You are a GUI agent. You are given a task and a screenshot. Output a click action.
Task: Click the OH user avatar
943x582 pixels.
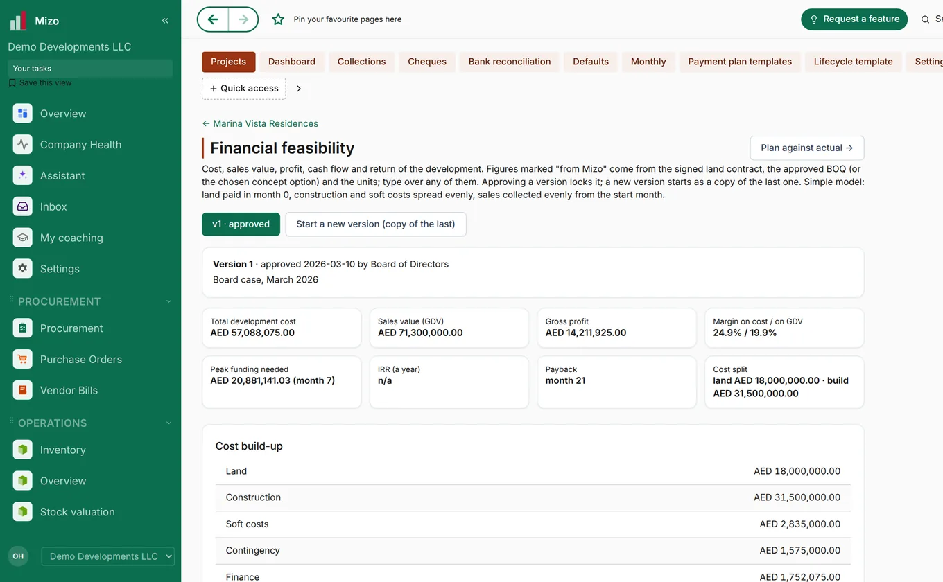(x=18, y=556)
